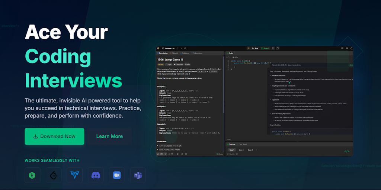This screenshot has width=381, height=190.
Task: Like the problem thumbs-up 4.2K
Action: pyautogui.click(x=160, y=154)
